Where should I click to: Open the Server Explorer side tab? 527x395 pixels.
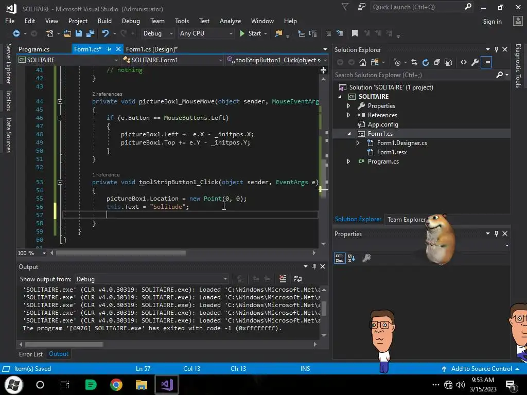(x=8, y=63)
